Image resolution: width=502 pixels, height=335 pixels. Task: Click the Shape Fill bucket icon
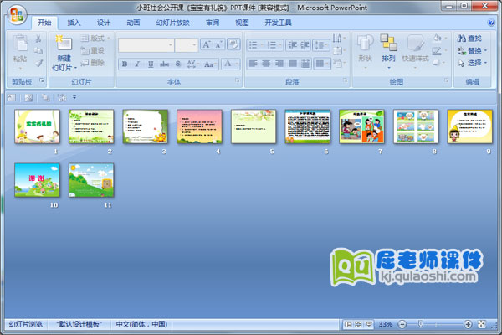click(x=437, y=39)
